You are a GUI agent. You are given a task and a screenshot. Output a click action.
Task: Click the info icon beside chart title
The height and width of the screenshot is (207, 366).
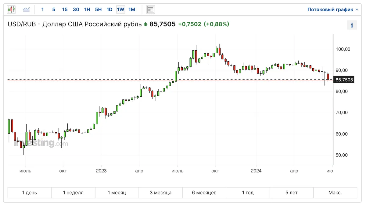coord(352,25)
